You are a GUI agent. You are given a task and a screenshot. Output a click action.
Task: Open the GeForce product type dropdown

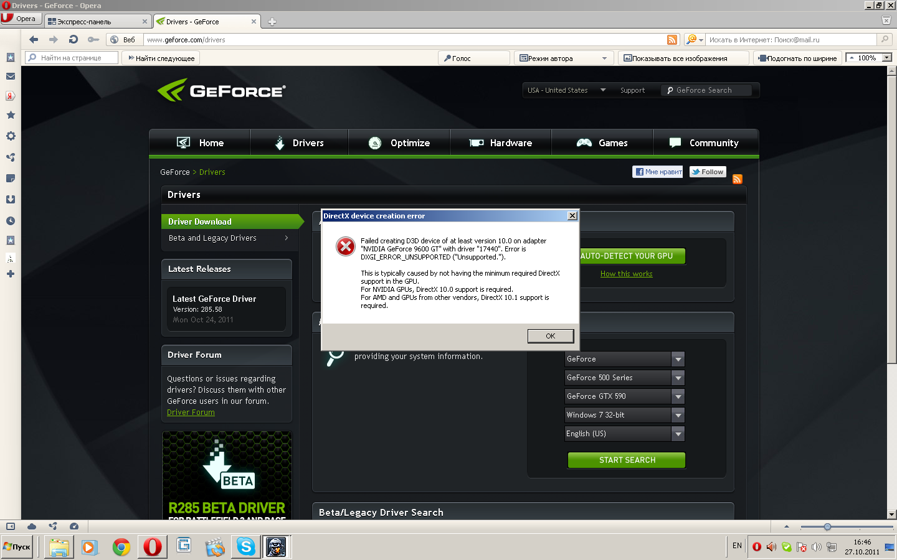(x=625, y=359)
